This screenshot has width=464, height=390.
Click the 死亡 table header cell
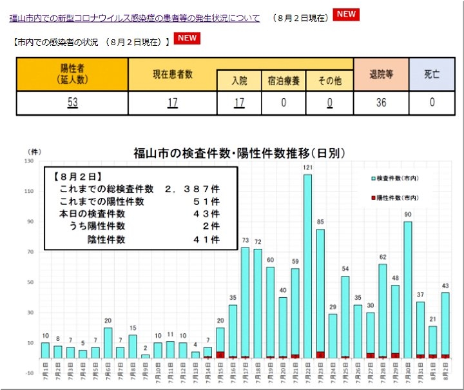[x=432, y=74]
